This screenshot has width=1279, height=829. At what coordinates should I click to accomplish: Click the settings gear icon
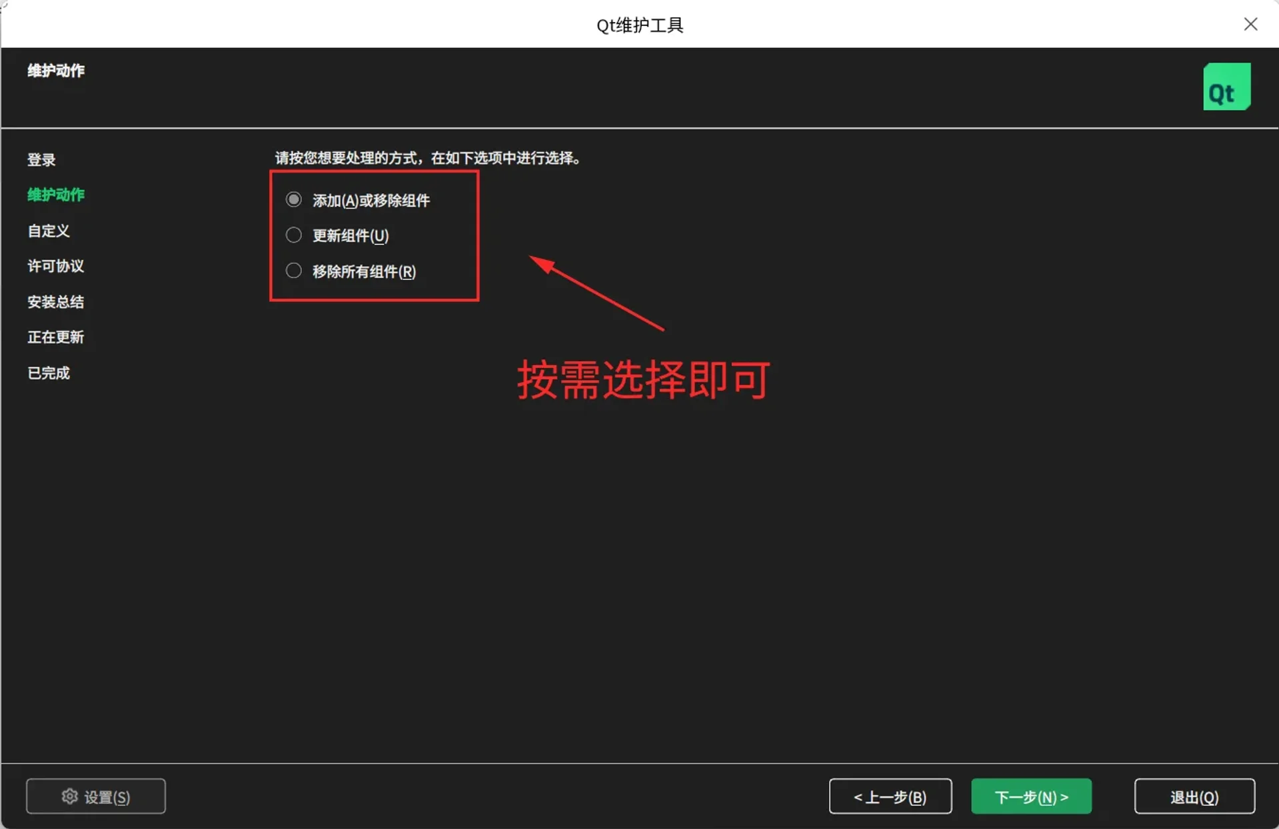[69, 796]
